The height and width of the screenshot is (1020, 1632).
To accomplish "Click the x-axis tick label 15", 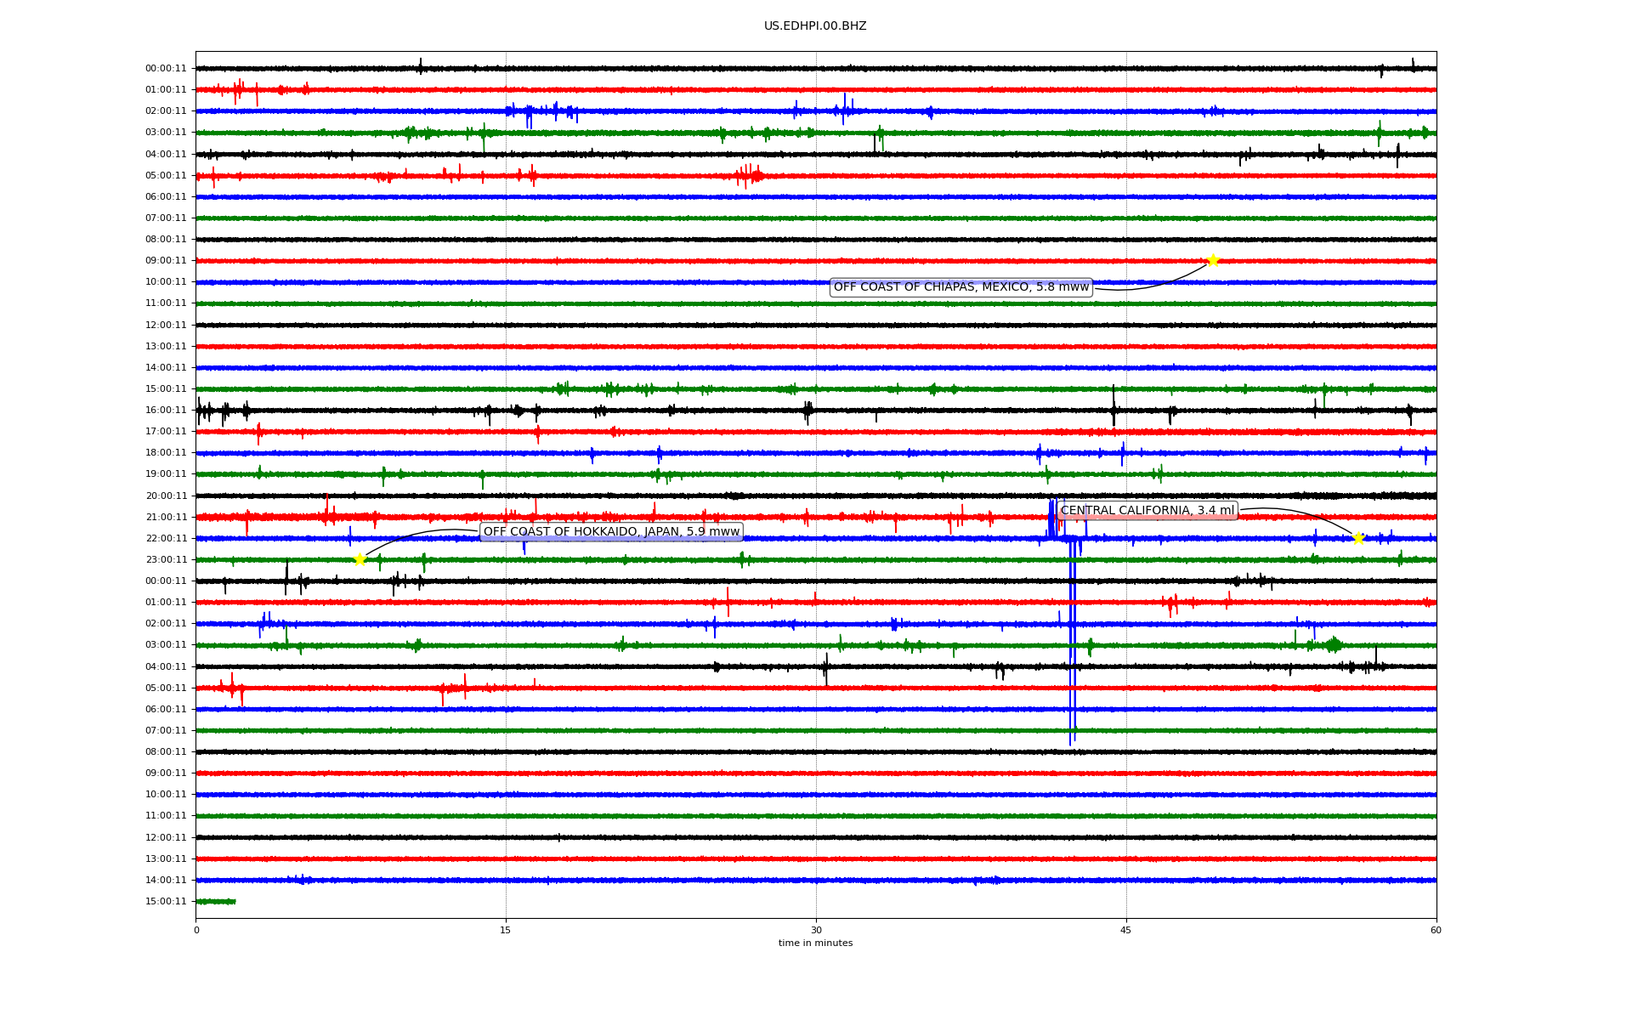I will pos(506,930).
